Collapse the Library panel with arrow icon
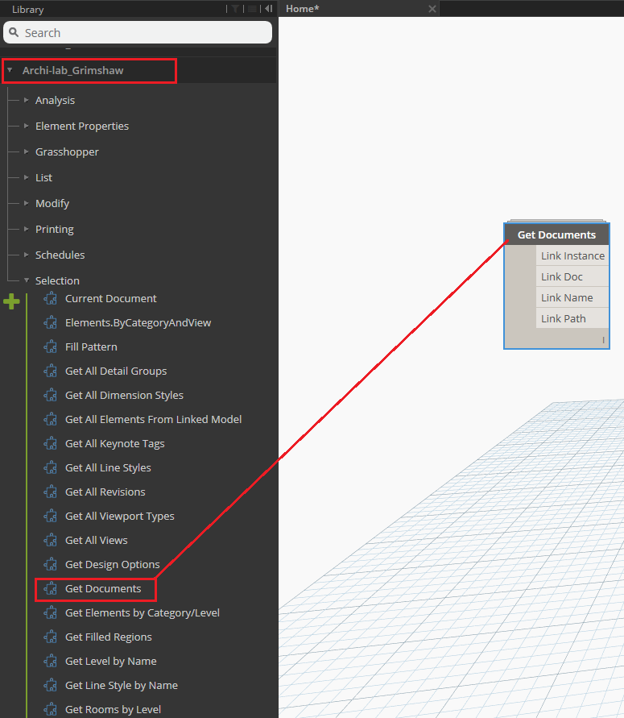 [269, 9]
